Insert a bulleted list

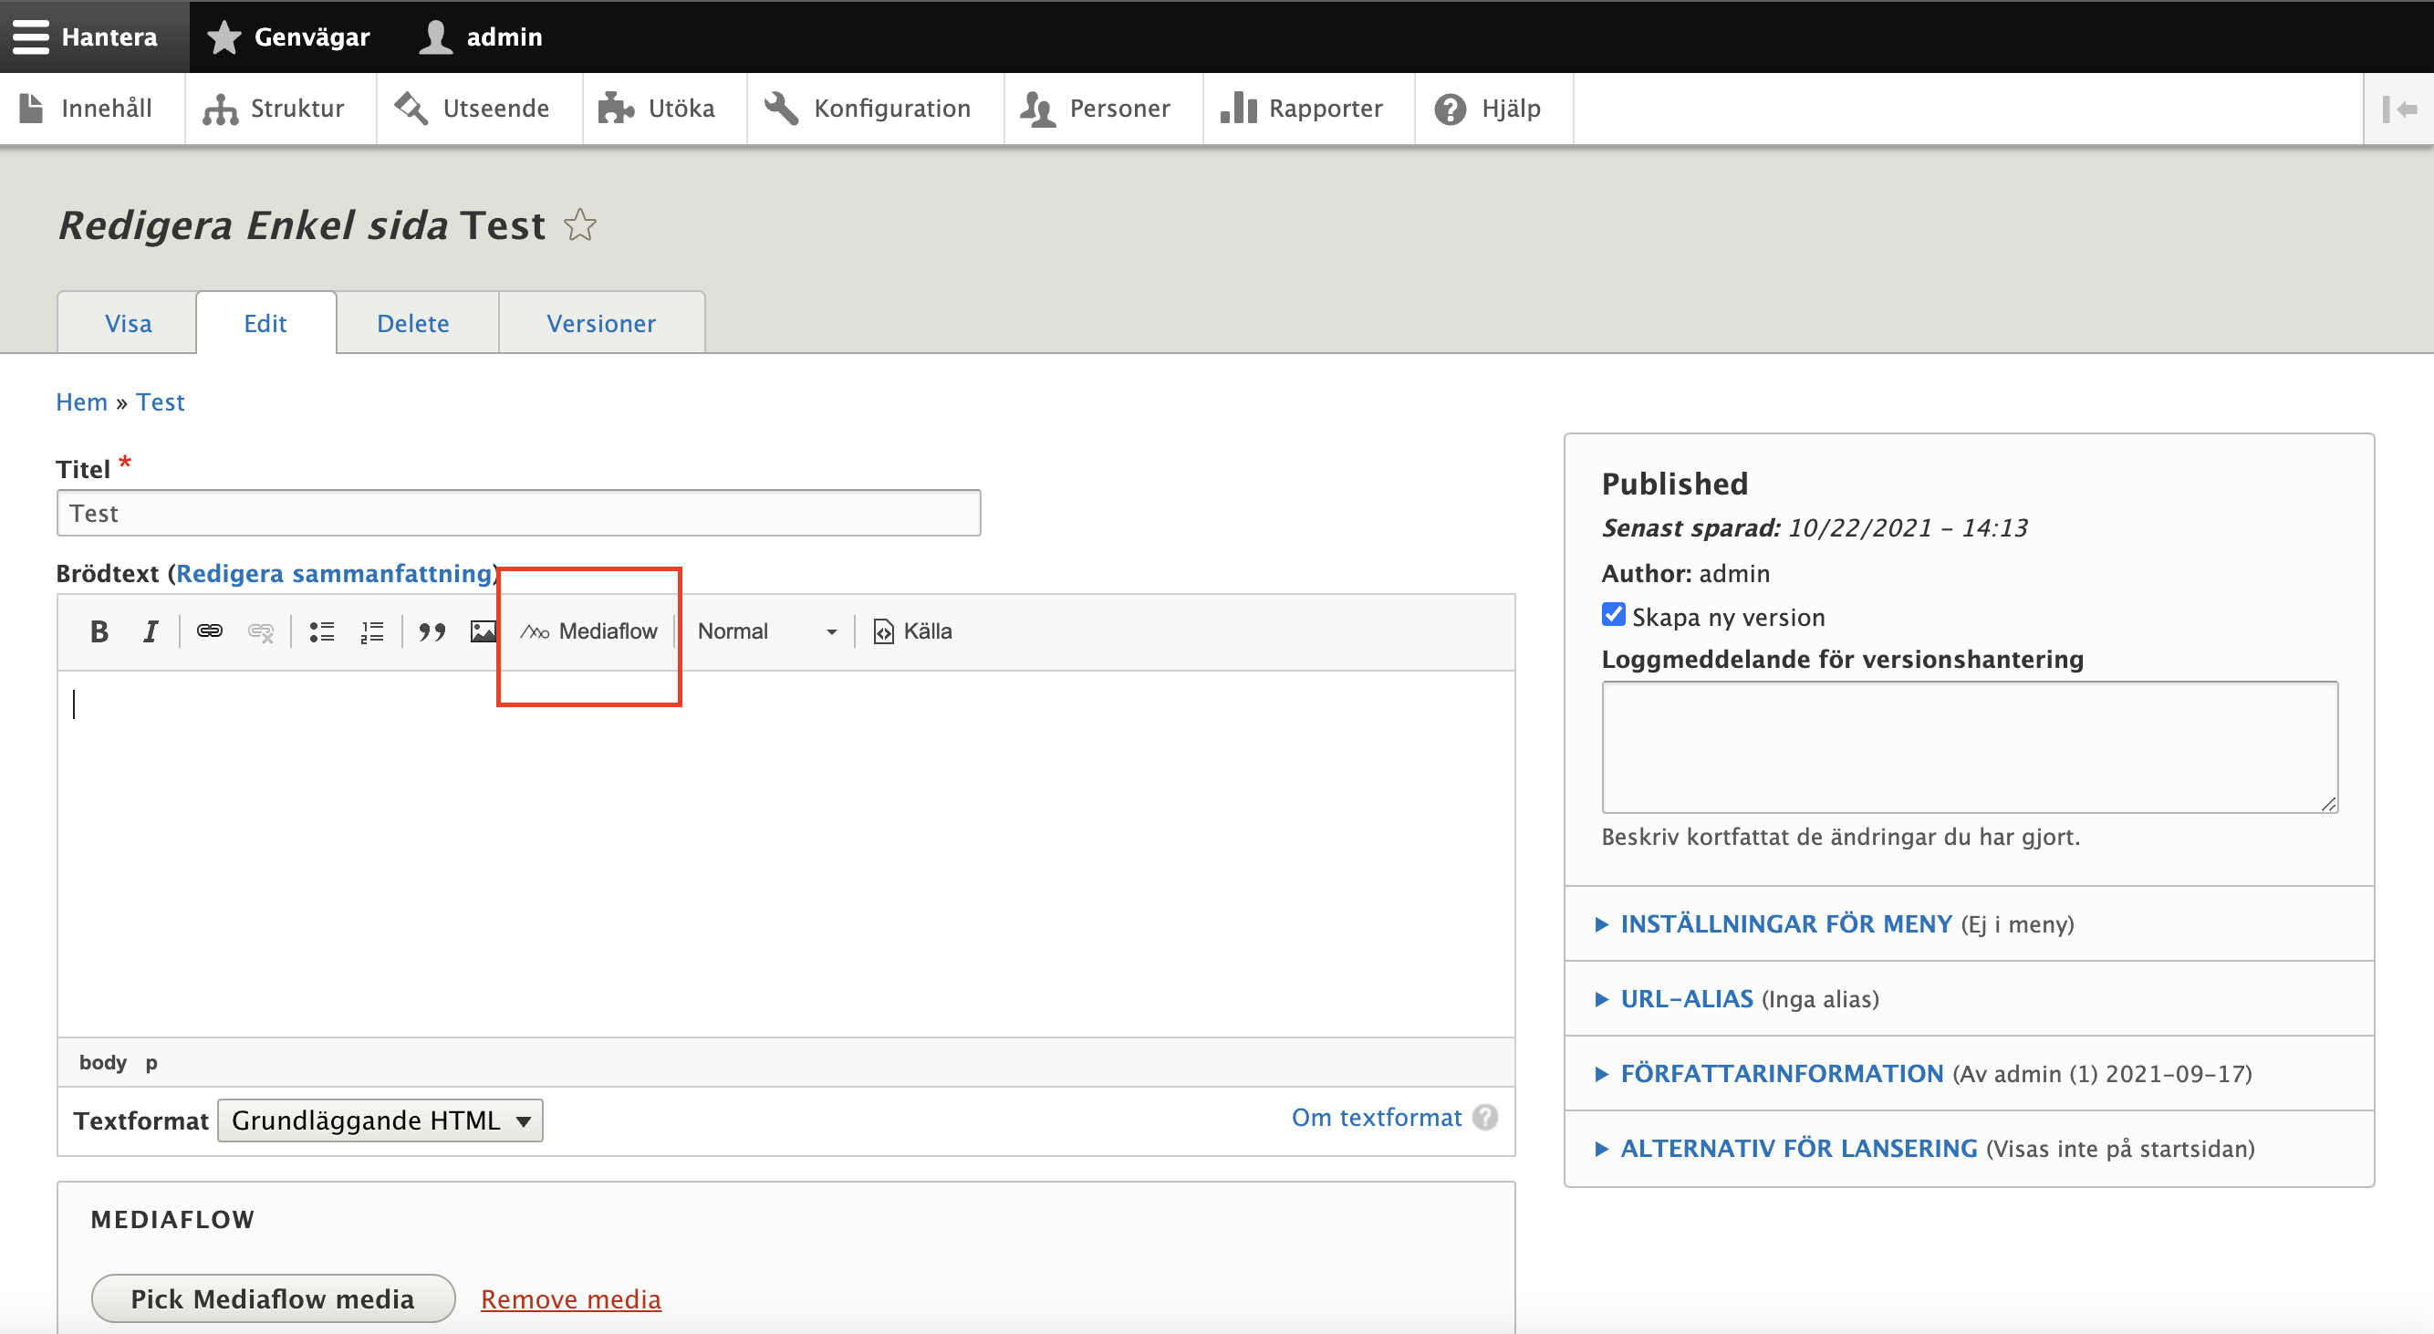[322, 631]
